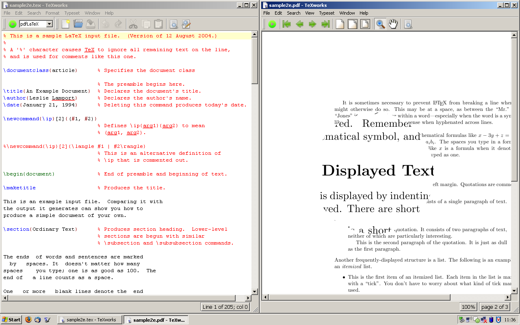The height and width of the screenshot is (325, 520).
Task: Go to the previous PDF page
Action: coord(300,24)
